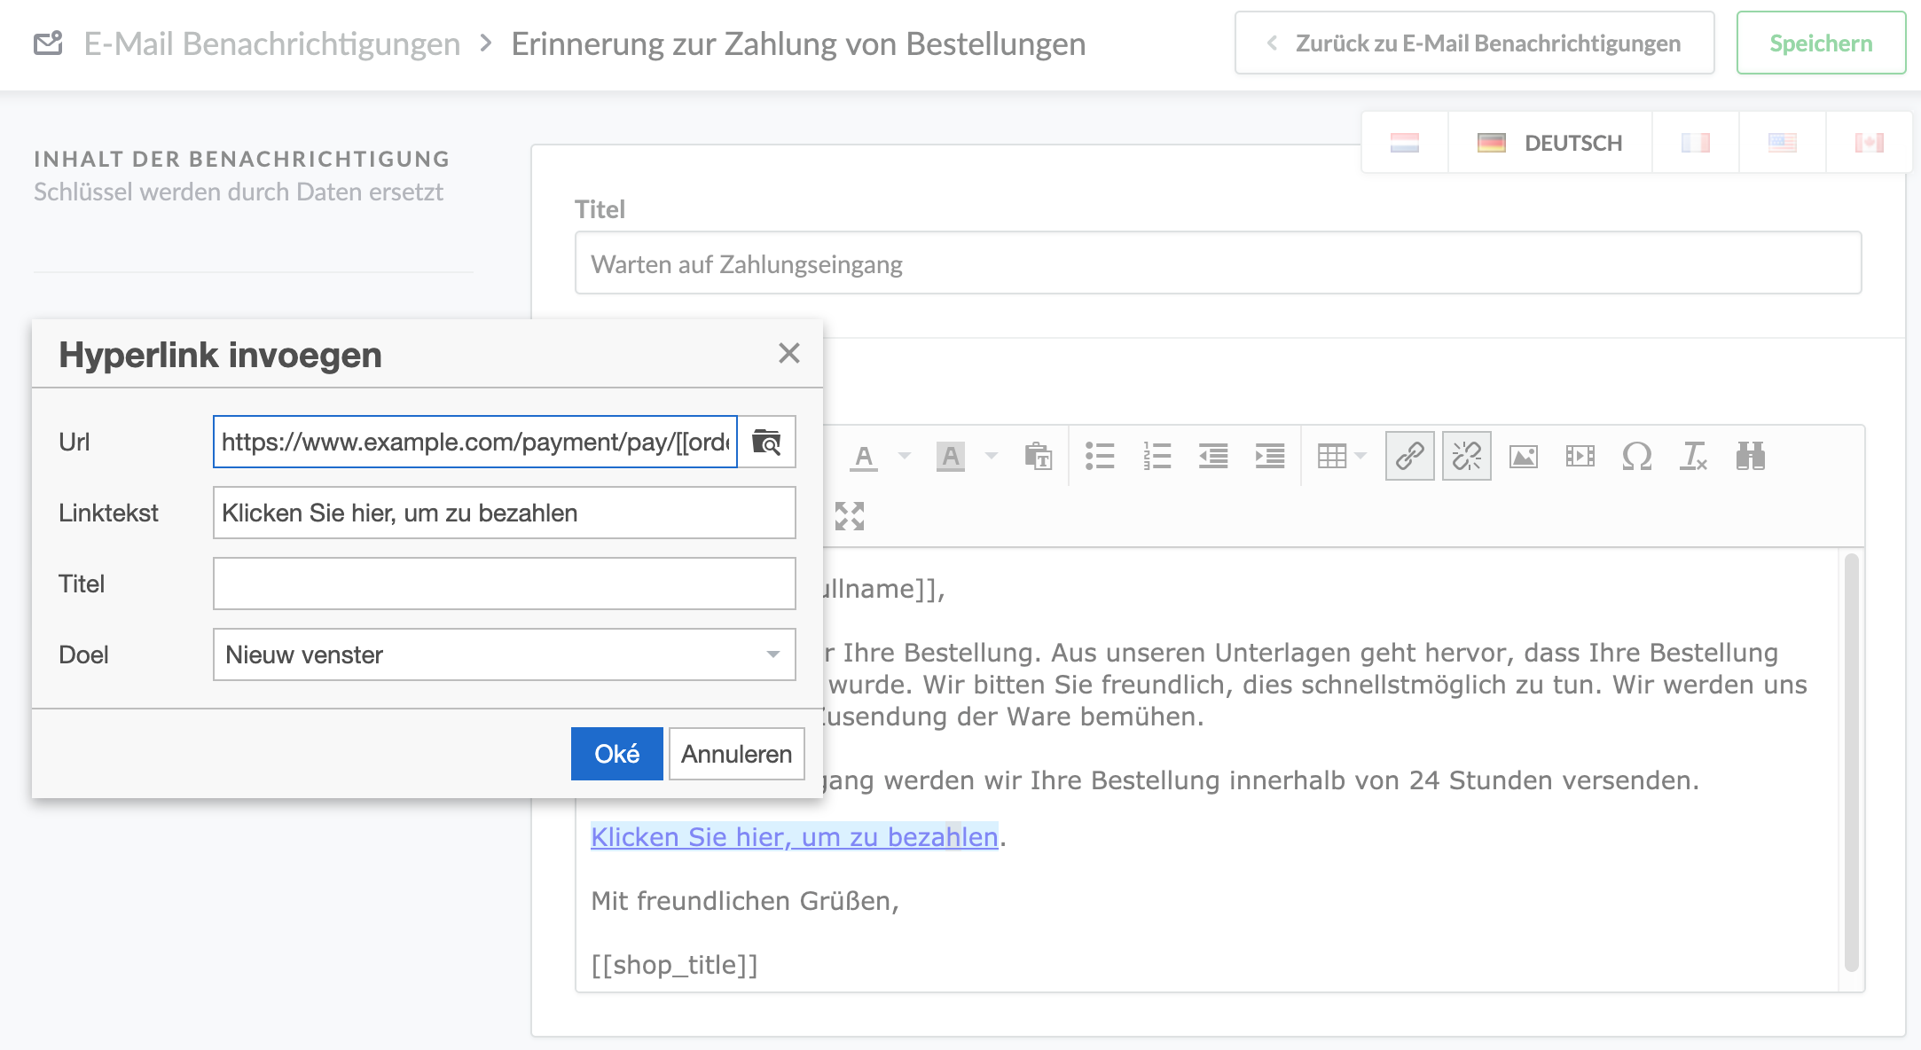Click the browse URL icon in hyperlink dialog

[766, 442]
